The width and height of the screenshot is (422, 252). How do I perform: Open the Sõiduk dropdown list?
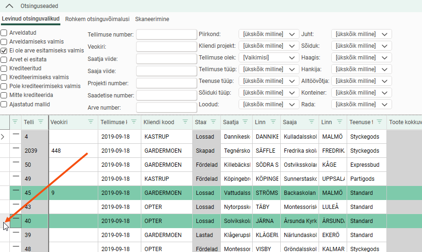coord(361,46)
